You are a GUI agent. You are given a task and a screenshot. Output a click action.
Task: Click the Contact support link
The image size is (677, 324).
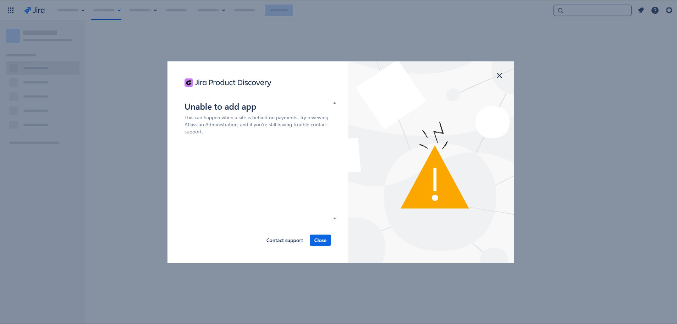click(x=285, y=240)
